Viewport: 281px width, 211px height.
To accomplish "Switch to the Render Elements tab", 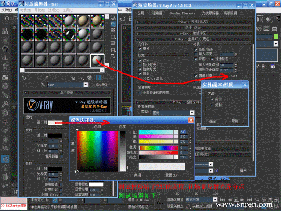I will click(x=183, y=13).
